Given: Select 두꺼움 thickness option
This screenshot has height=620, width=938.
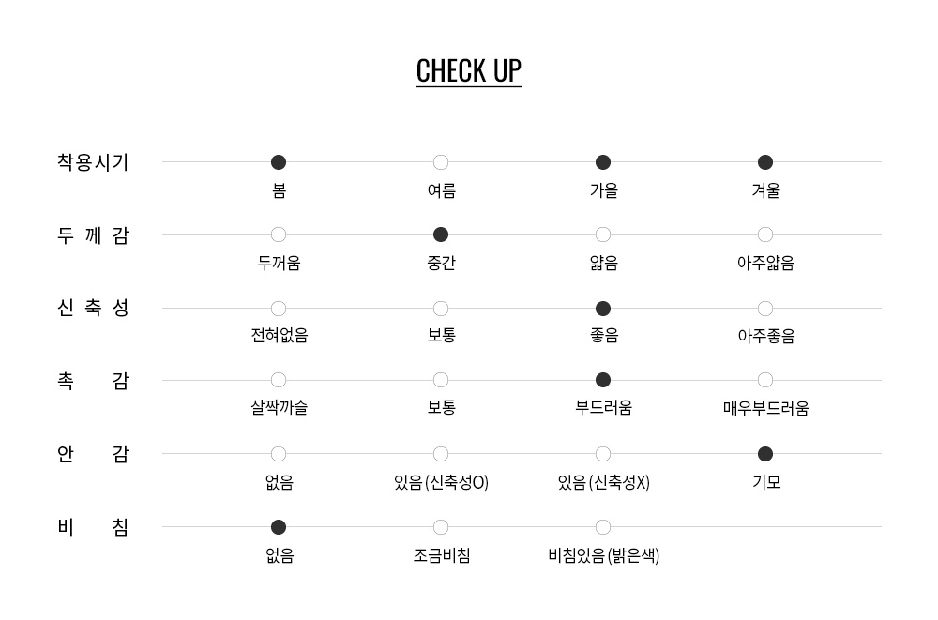Looking at the screenshot, I should coord(279,234).
